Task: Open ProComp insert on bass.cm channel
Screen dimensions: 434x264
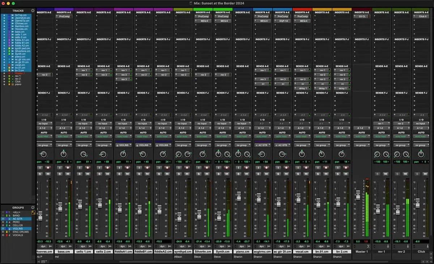Action: point(64,17)
